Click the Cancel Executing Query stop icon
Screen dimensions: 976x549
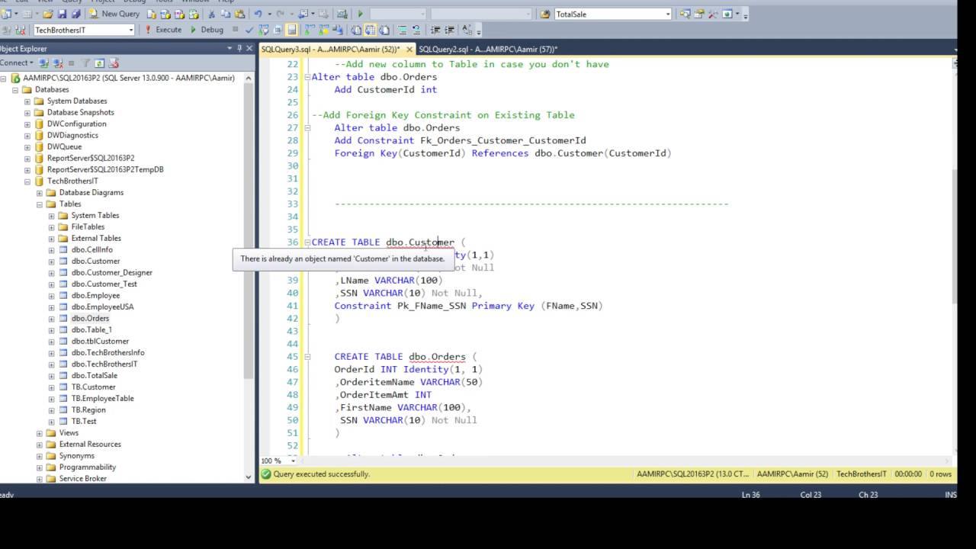[235, 30]
